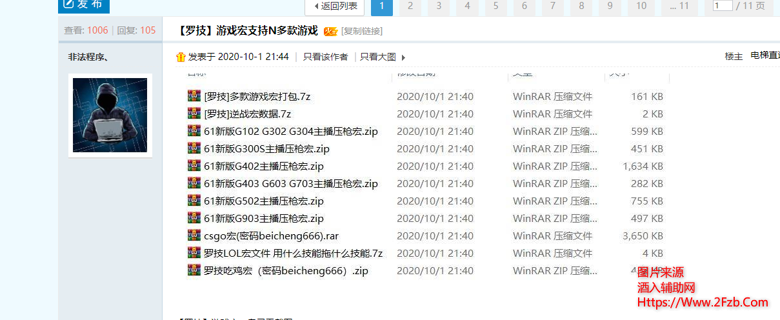Image resolution: width=780 pixels, height=320 pixels.
Task: Click the 发布 post button
Action: point(84,5)
